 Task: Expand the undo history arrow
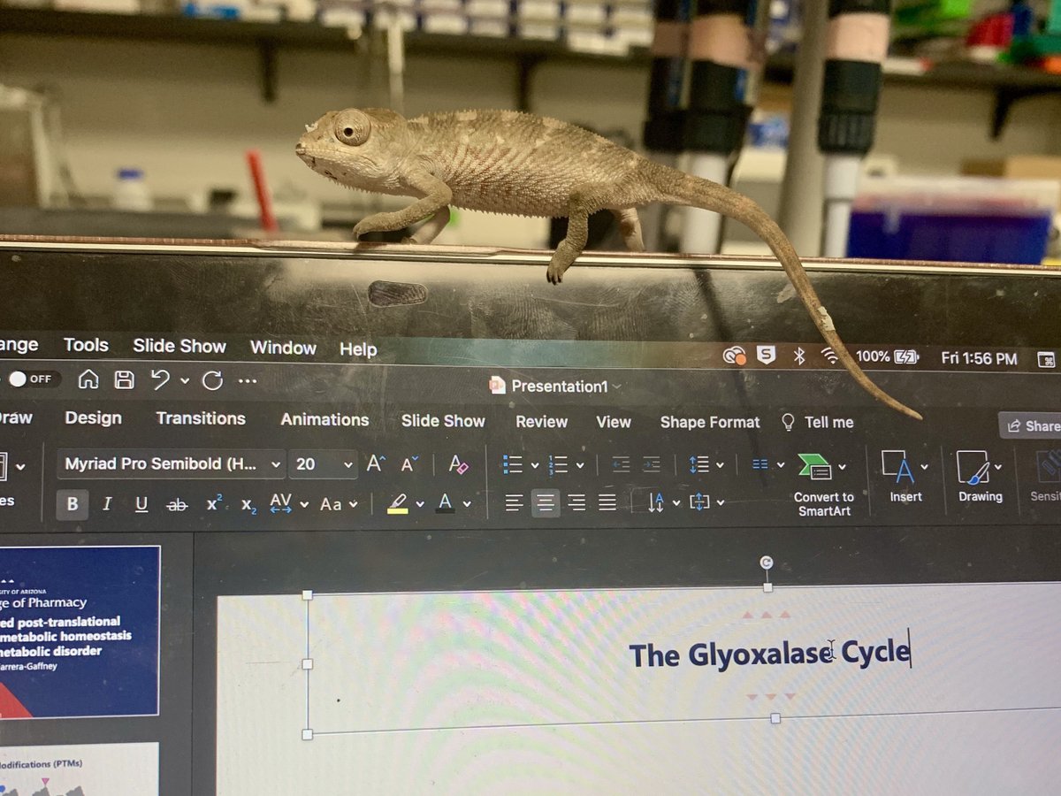(x=185, y=381)
